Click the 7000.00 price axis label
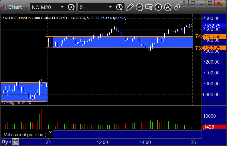This screenshot has width=227, height=146. point(211,84)
